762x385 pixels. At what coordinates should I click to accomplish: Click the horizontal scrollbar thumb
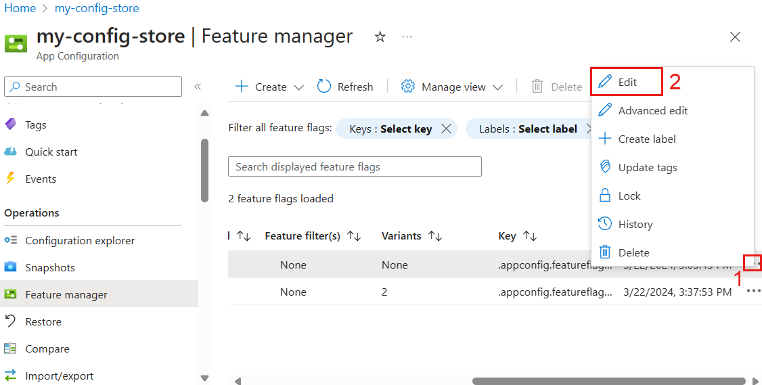609,381
